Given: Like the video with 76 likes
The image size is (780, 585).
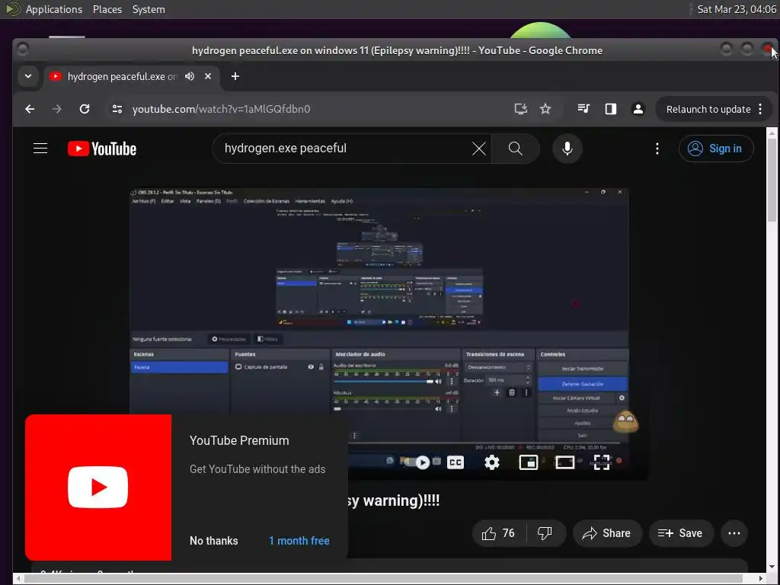Looking at the screenshot, I should [x=499, y=533].
